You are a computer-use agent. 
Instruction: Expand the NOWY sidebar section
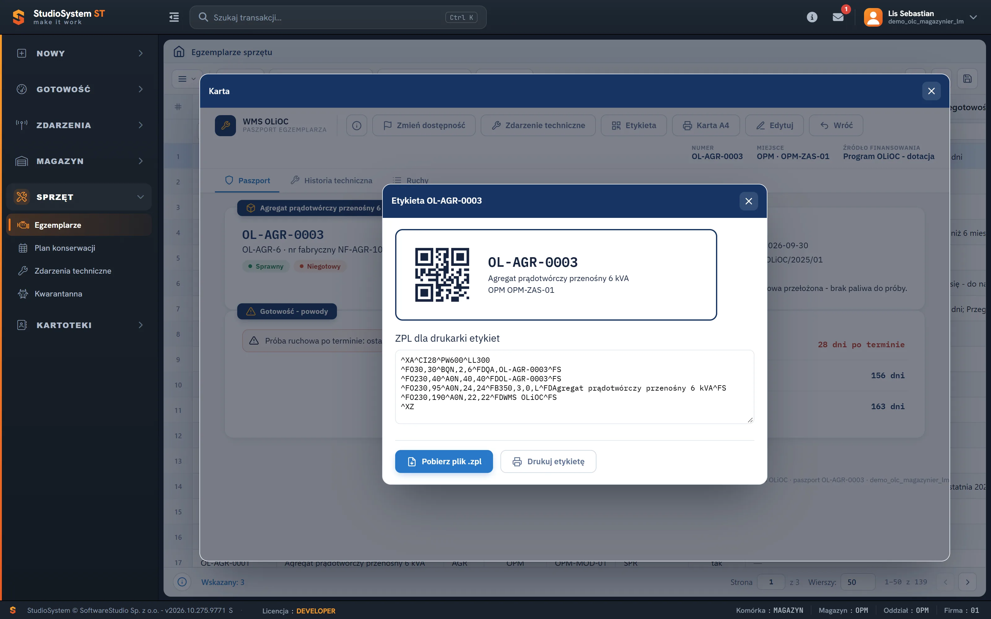(79, 53)
